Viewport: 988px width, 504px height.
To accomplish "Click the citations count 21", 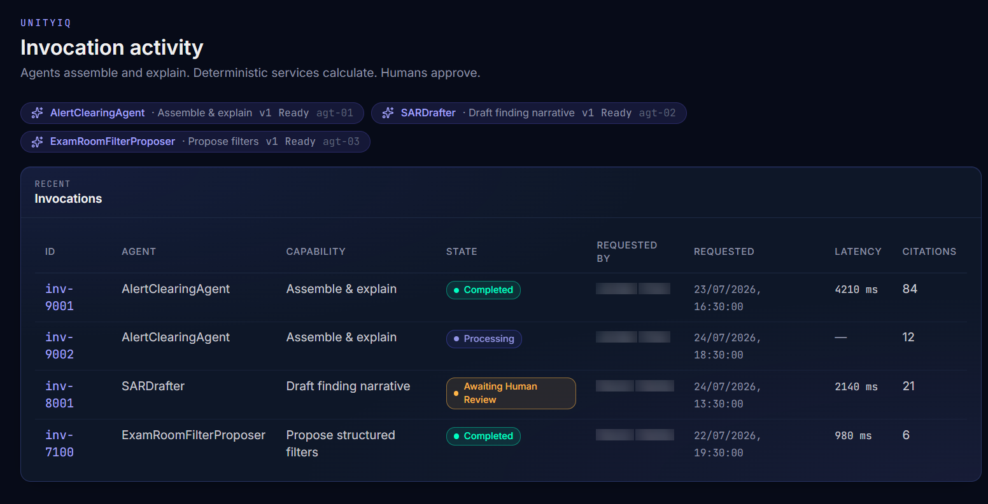I will (908, 386).
